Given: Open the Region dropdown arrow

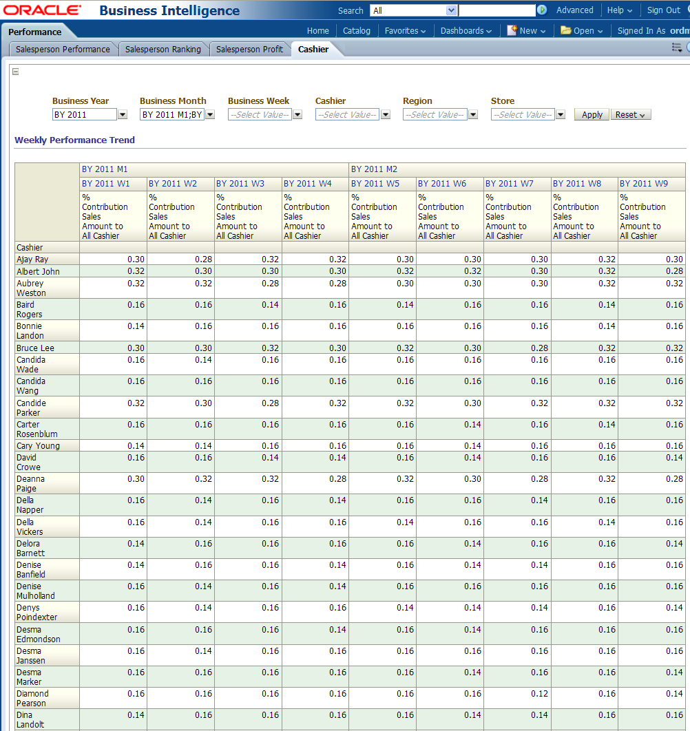Looking at the screenshot, I should [473, 115].
